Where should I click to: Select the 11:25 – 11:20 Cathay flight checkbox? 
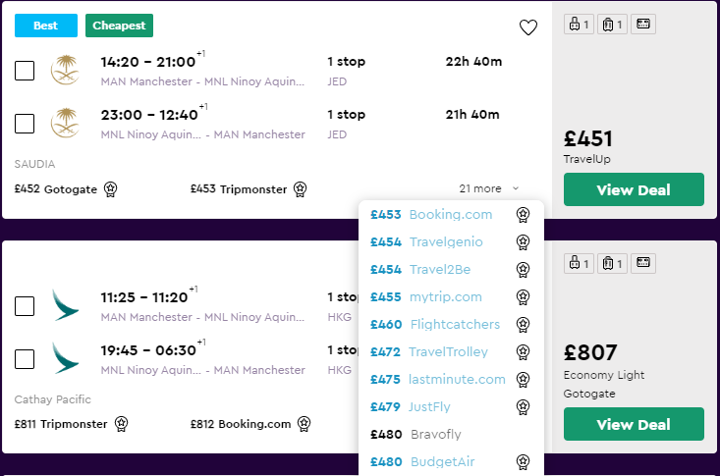[x=25, y=305]
